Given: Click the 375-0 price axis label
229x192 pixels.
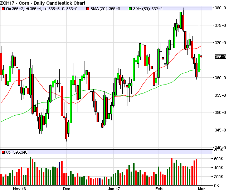Looking at the screenshot, I should (x=220, y=25).
